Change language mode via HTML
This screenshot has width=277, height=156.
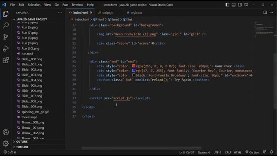pyautogui.click(x=238, y=152)
